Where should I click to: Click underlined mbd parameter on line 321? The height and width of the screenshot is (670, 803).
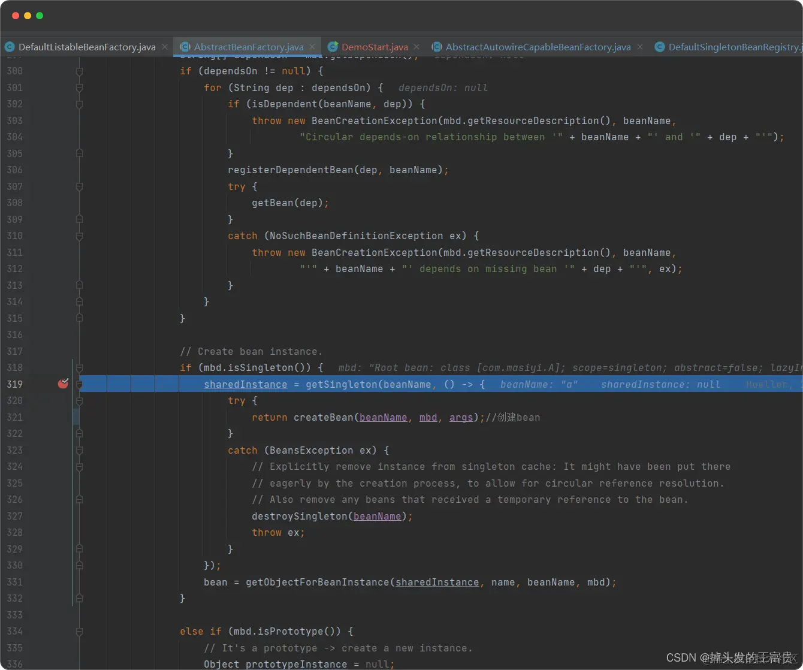point(428,417)
